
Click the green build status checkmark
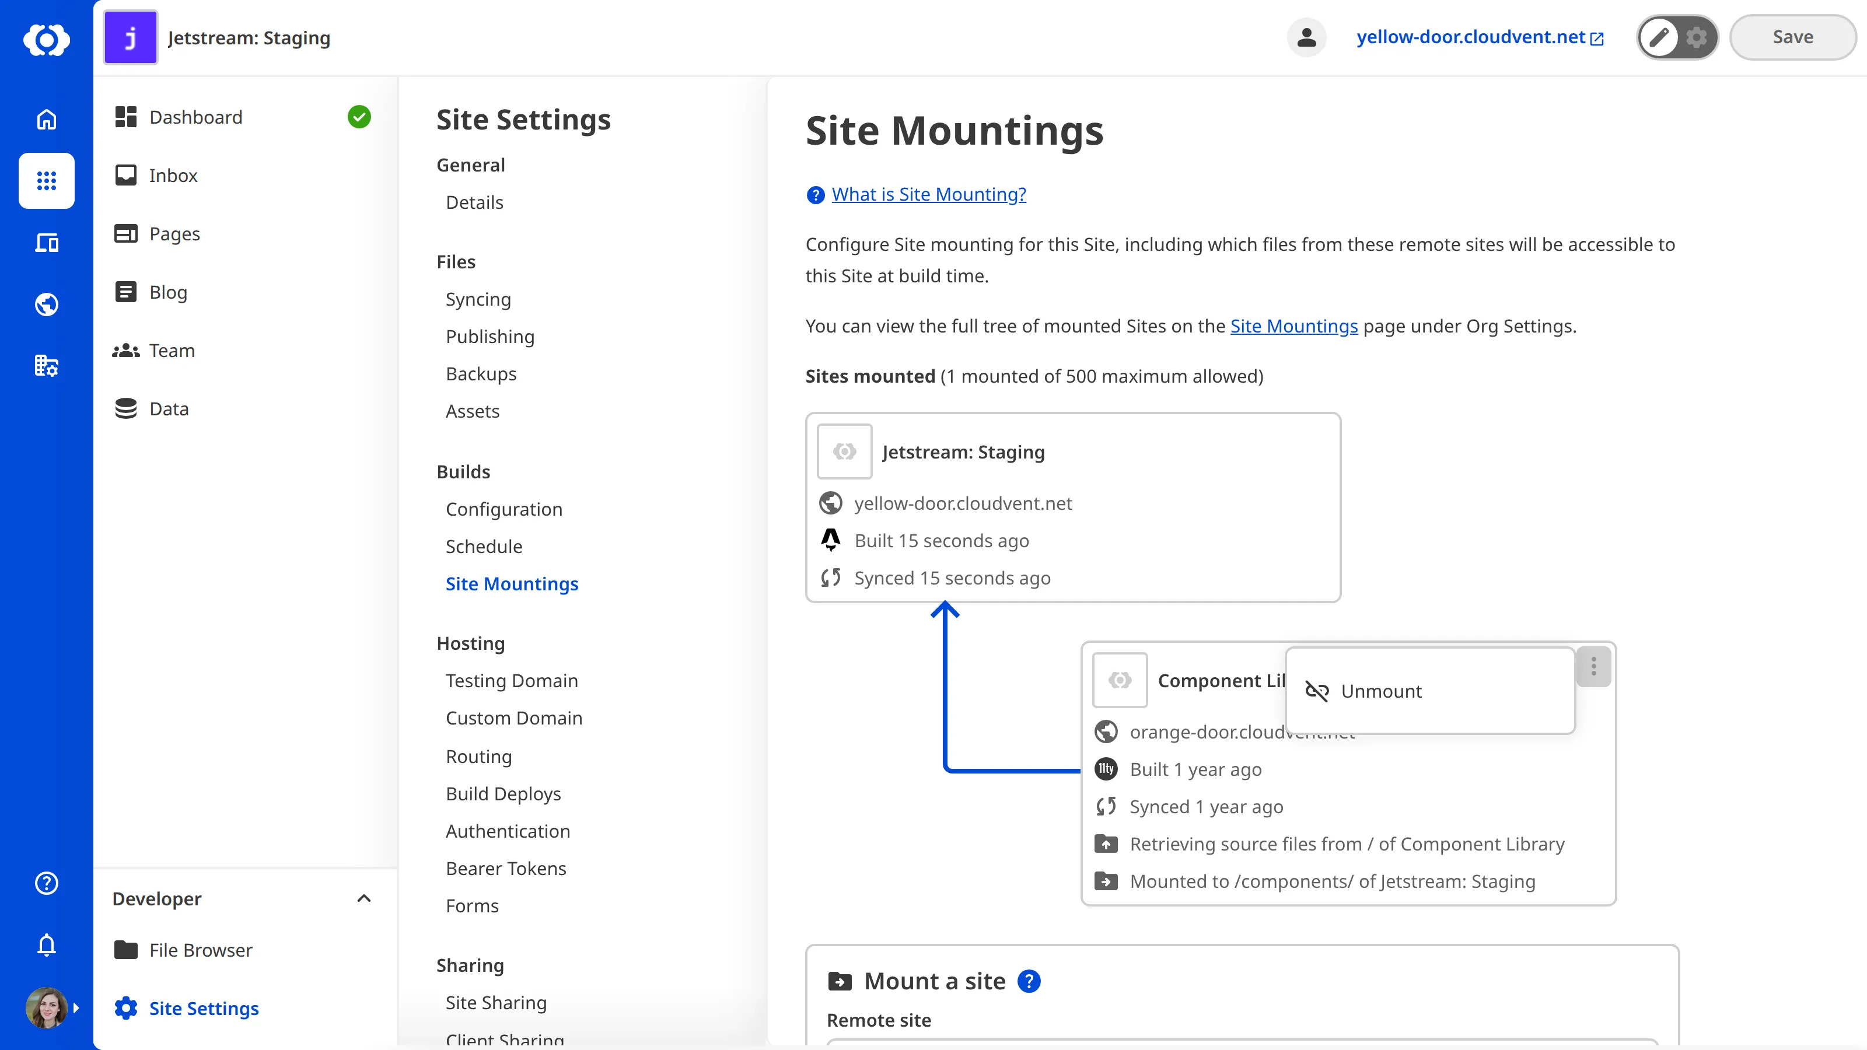(359, 117)
